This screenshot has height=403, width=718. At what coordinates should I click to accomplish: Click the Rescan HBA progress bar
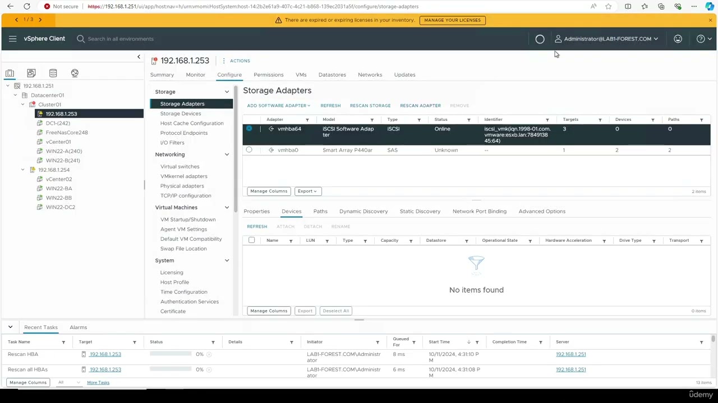coord(171,354)
